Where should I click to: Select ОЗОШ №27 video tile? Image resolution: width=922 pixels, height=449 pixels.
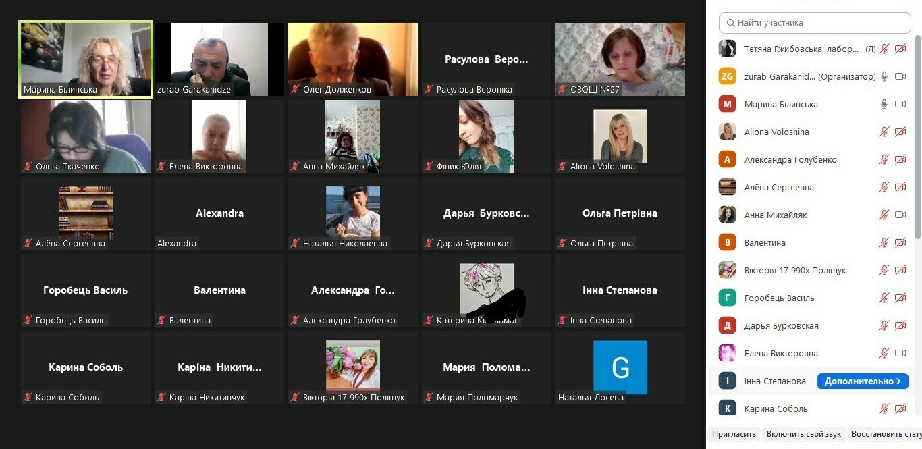coord(620,59)
